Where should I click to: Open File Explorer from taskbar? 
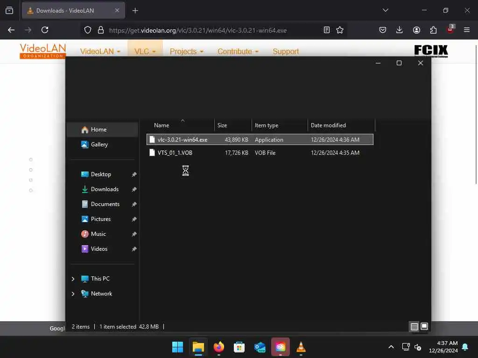point(198,347)
